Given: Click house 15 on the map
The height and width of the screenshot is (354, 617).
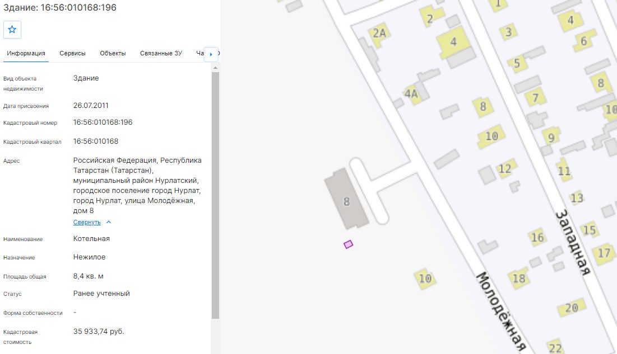Looking at the screenshot, I should [x=590, y=229].
